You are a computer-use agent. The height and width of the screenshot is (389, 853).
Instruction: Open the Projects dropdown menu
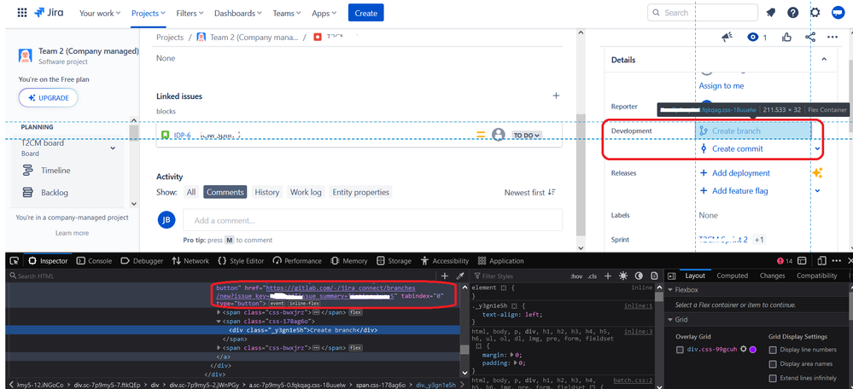coord(149,13)
